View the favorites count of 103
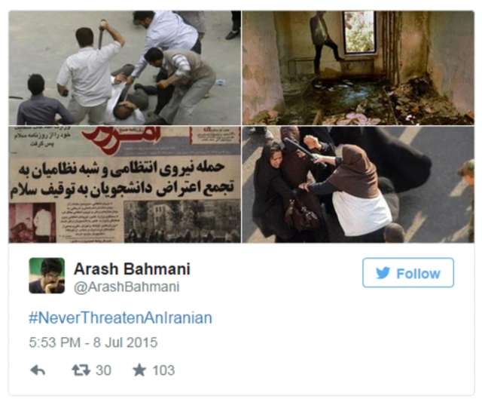 pyautogui.click(x=163, y=370)
